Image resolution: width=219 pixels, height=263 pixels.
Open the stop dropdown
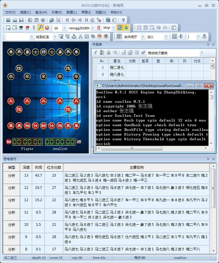pyautogui.click(x=114, y=28)
